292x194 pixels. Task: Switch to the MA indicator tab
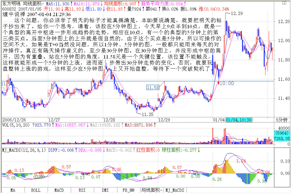pos(13,190)
